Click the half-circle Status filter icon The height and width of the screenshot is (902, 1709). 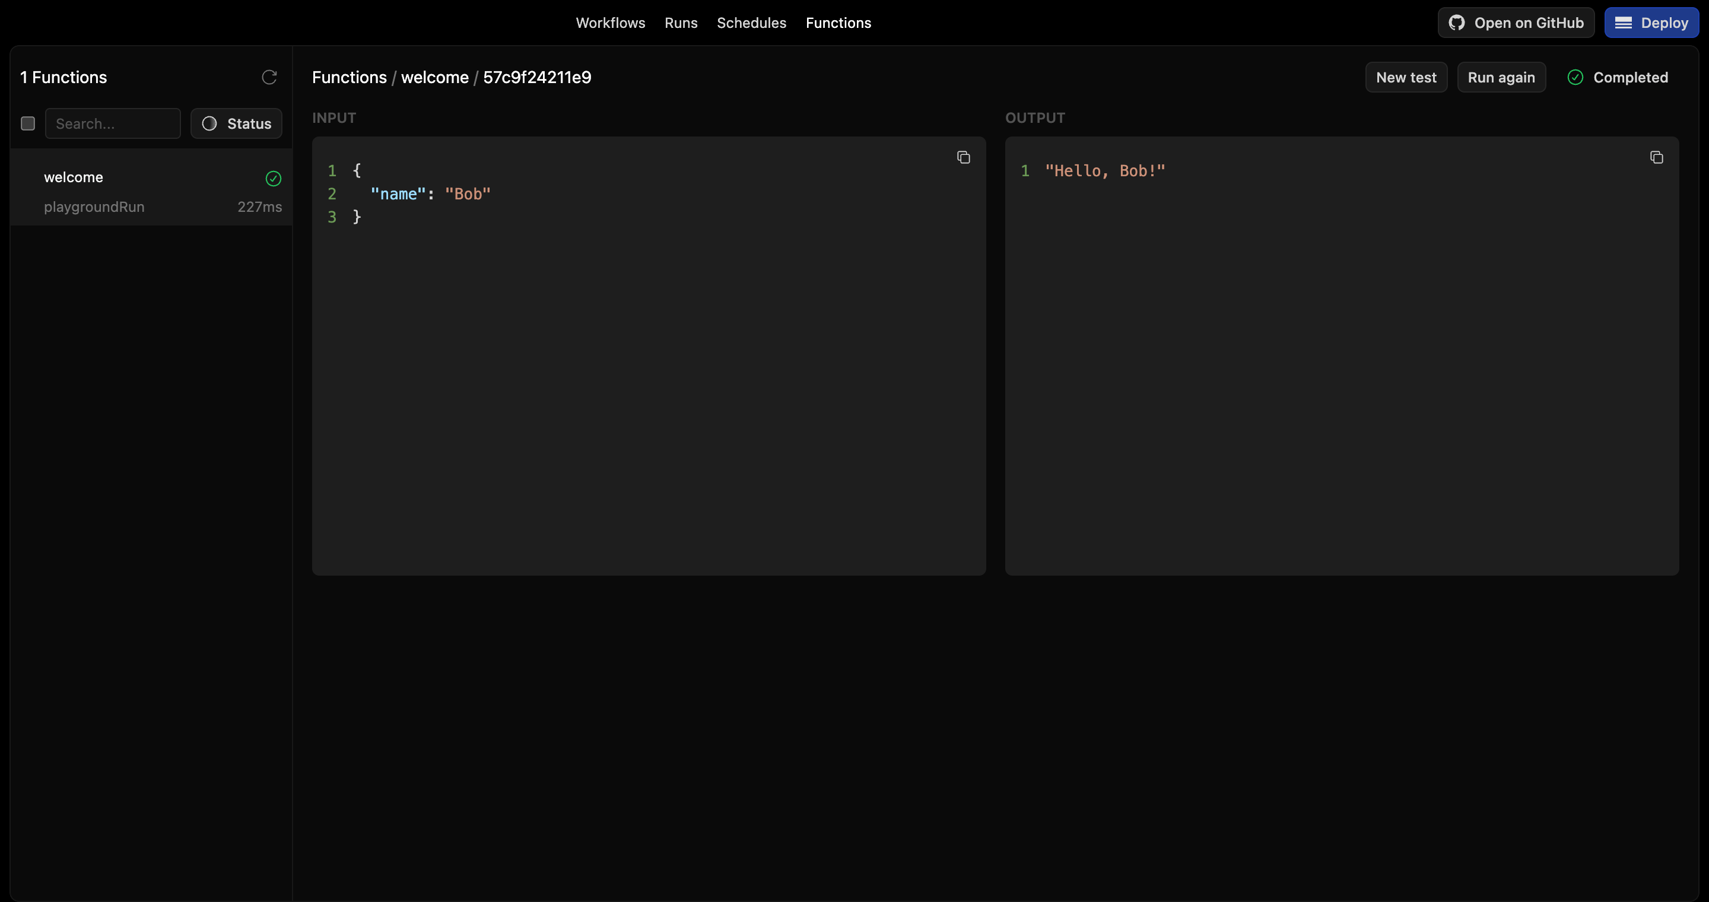point(209,123)
